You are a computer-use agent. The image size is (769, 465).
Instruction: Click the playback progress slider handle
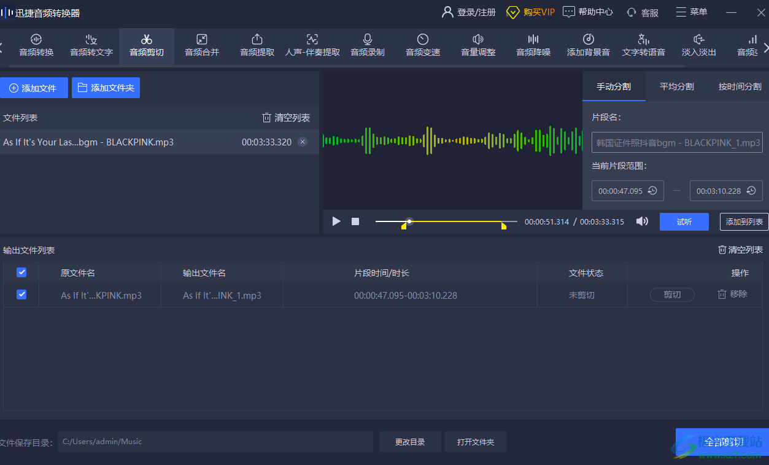pyautogui.click(x=409, y=221)
